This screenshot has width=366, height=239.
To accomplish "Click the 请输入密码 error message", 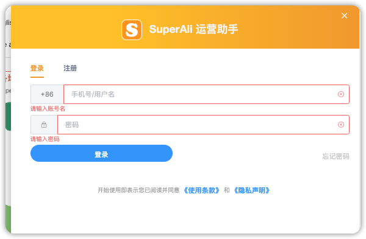I will pyautogui.click(x=45, y=139).
